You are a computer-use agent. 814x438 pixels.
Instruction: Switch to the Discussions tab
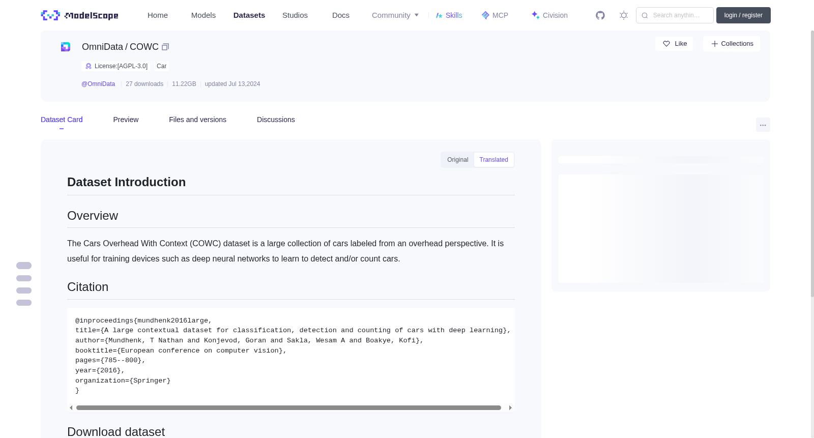point(276,120)
